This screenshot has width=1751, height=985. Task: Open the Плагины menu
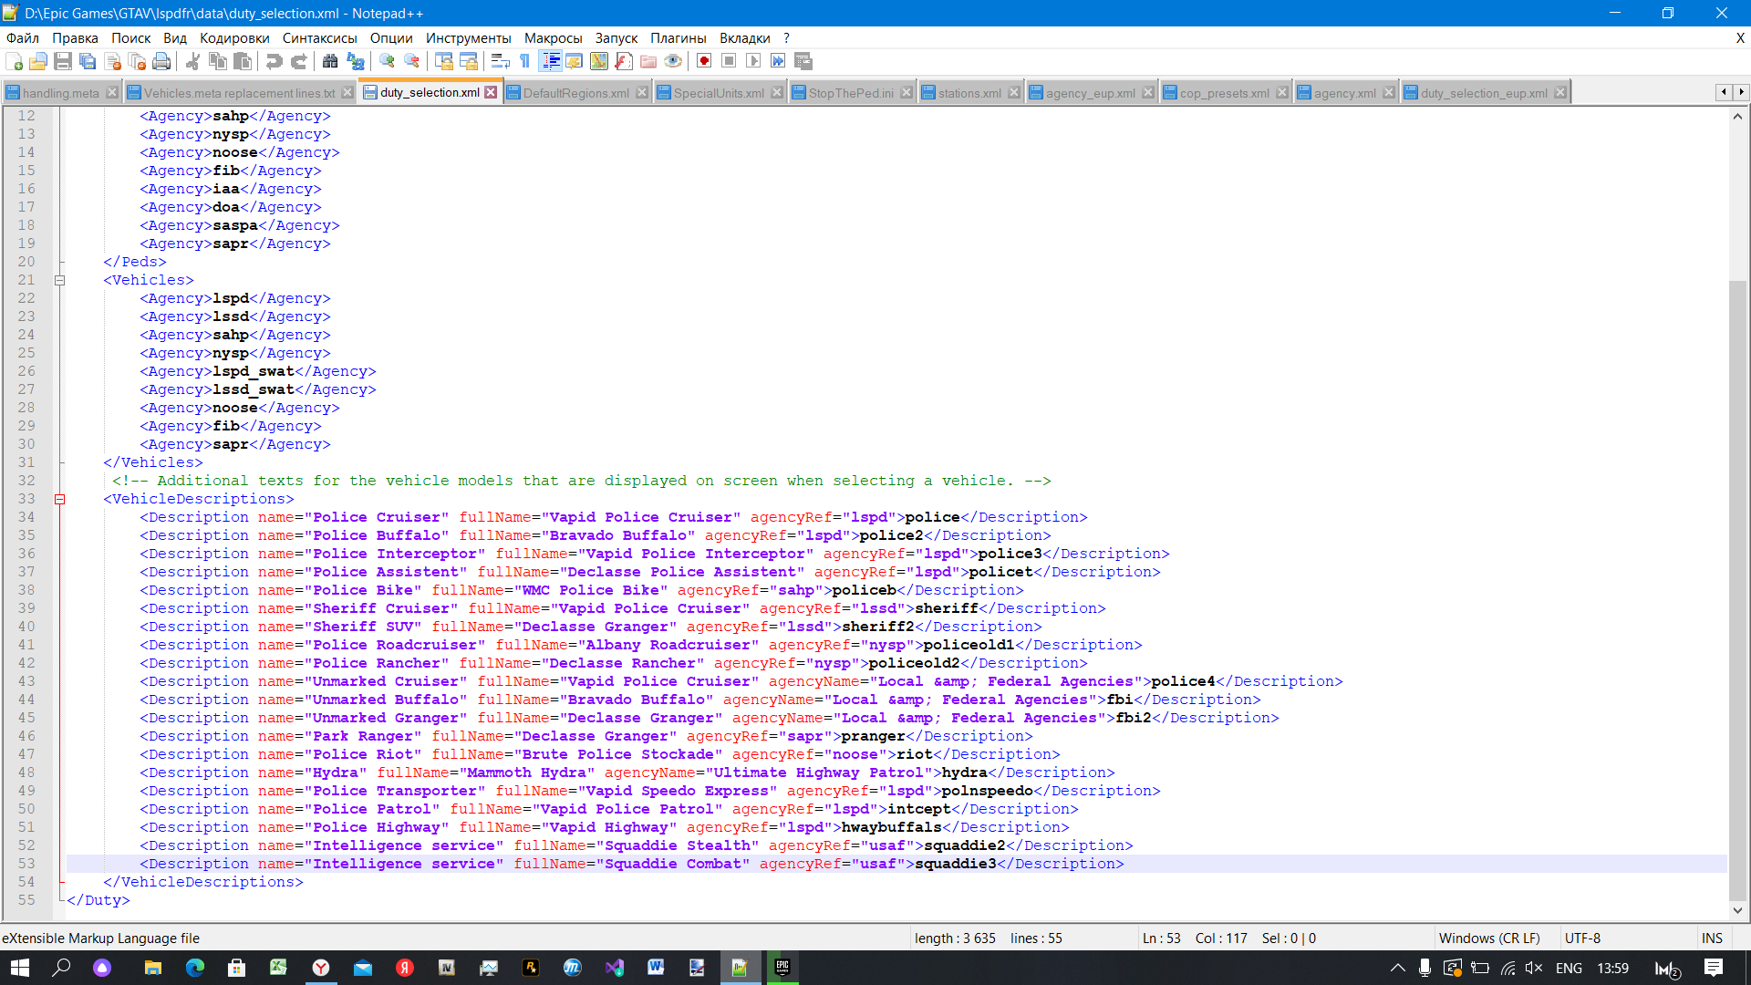click(x=678, y=37)
